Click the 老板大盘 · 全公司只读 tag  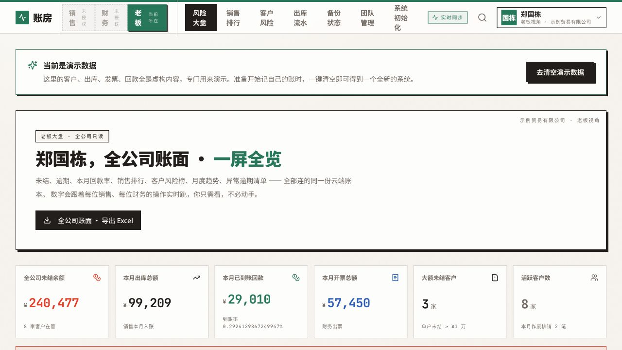(72, 136)
